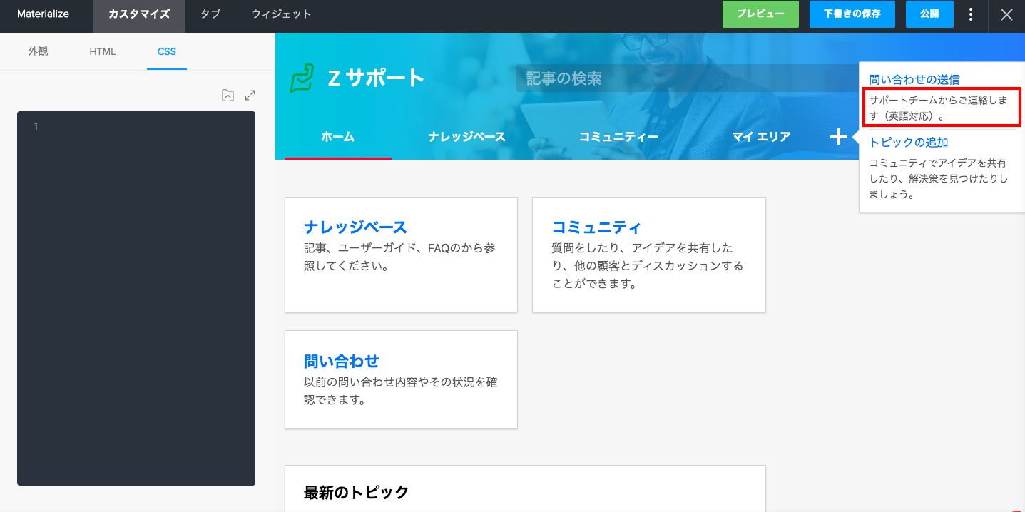Open the トピックの追加 link
This screenshot has width=1025, height=512.
click(x=908, y=143)
